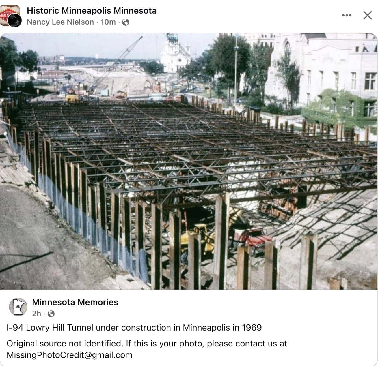Image resolution: width=378 pixels, height=366 pixels.
Task: Visit Nancy Lee Nielson's profile name link
Action: click(x=60, y=22)
